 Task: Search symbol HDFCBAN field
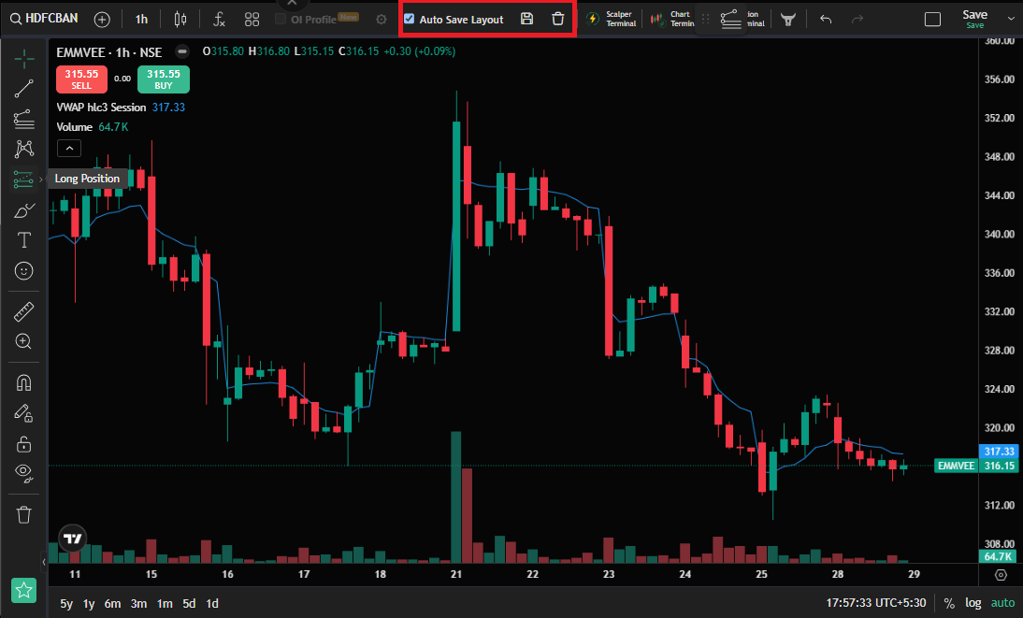pyautogui.click(x=44, y=19)
